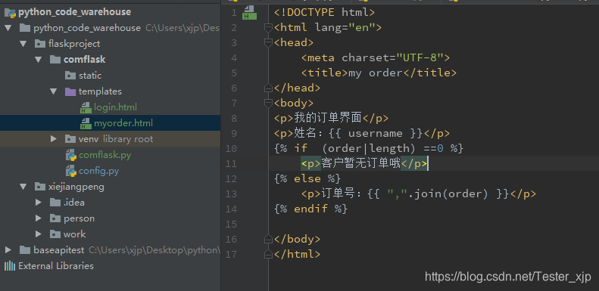Click the 'lang="en"' attribute text
The height and width of the screenshot is (291, 599).
[345, 28]
